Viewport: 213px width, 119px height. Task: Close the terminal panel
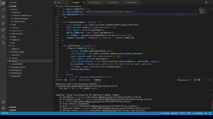[x=210, y=80]
